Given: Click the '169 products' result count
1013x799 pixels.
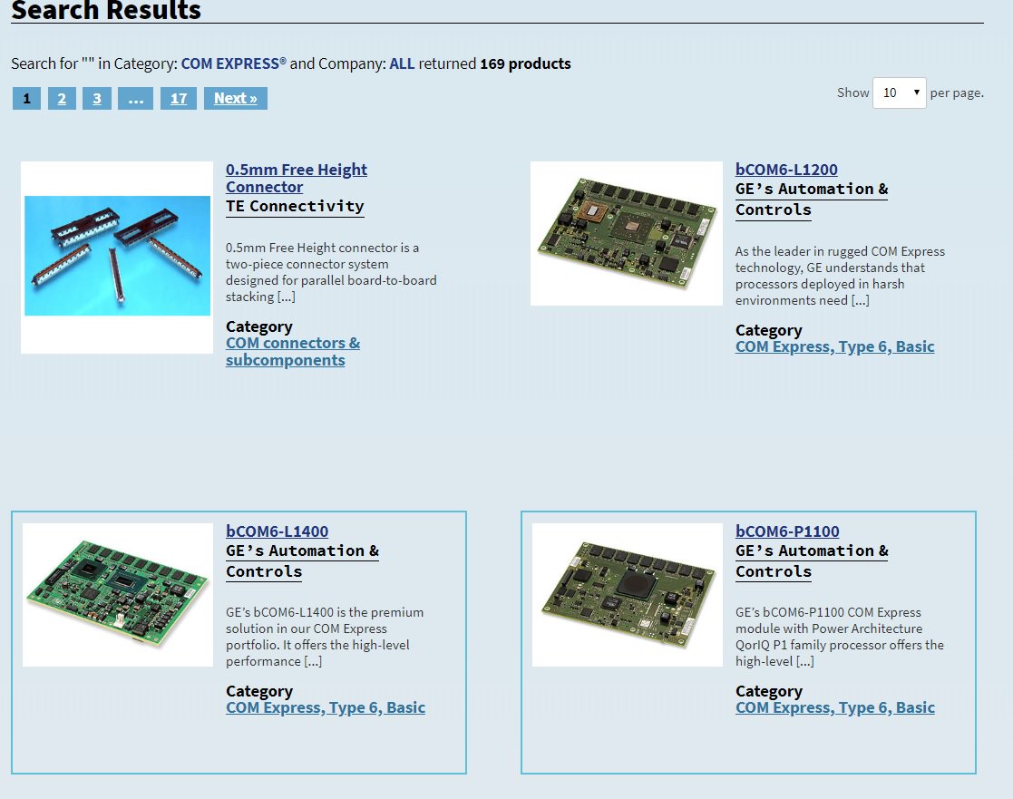Looking at the screenshot, I should (525, 63).
